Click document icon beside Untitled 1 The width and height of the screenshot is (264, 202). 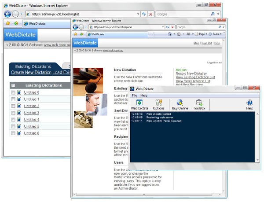(19, 99)
